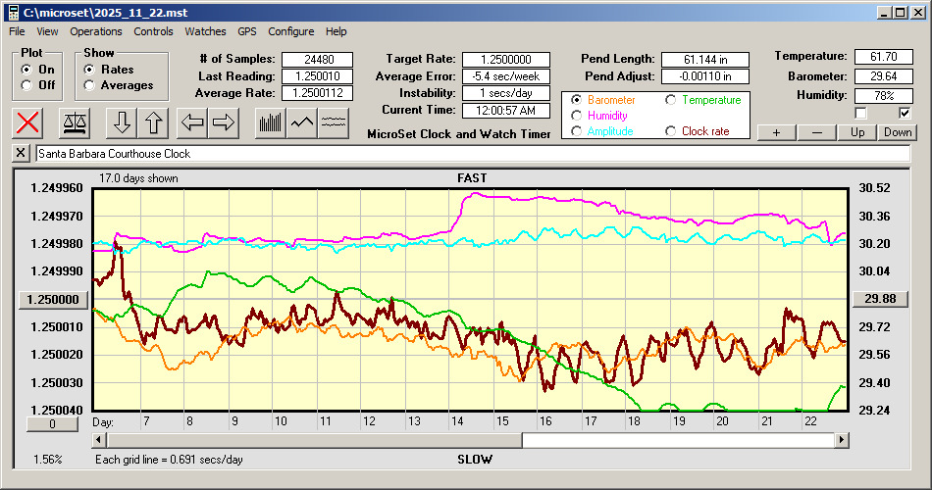Click the 1.250000 button left of graph
Image resolution: width=932 pixels, height=490 pixels.
tap(54, 299)
